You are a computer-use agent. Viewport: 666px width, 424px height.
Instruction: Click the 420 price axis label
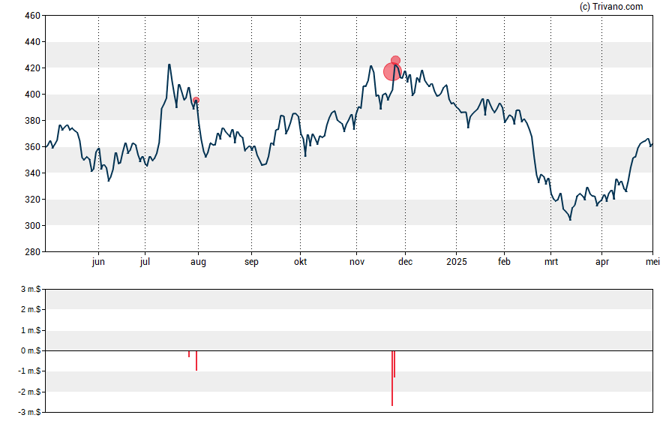pyautogui.click(x=33, y=68)
